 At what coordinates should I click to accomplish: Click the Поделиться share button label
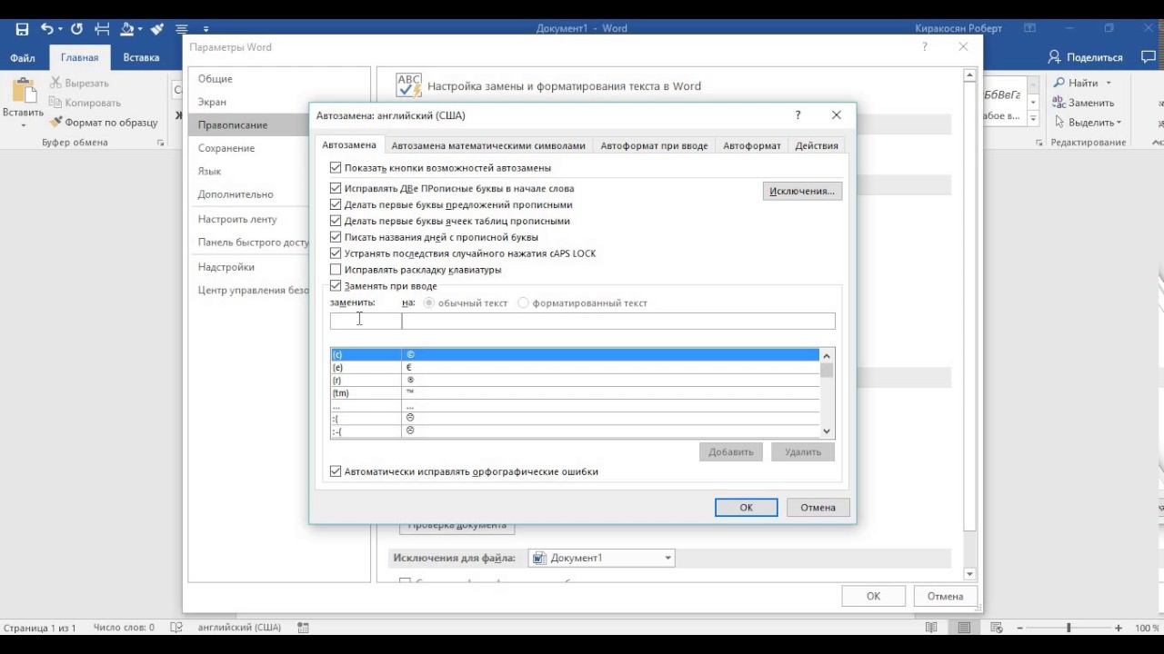(1095, 57)
